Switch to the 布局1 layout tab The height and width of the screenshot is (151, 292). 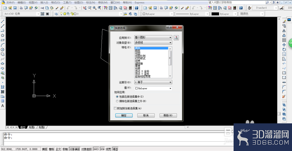[32, 127]
